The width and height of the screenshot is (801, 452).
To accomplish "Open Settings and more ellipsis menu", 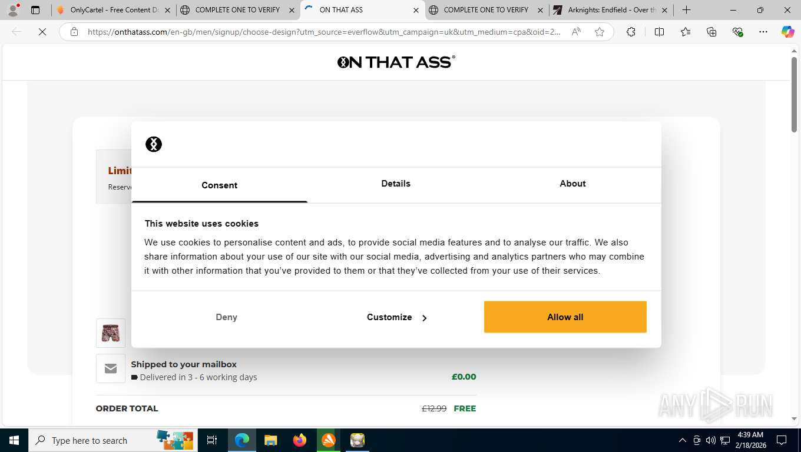I will [x=763, y=32].
